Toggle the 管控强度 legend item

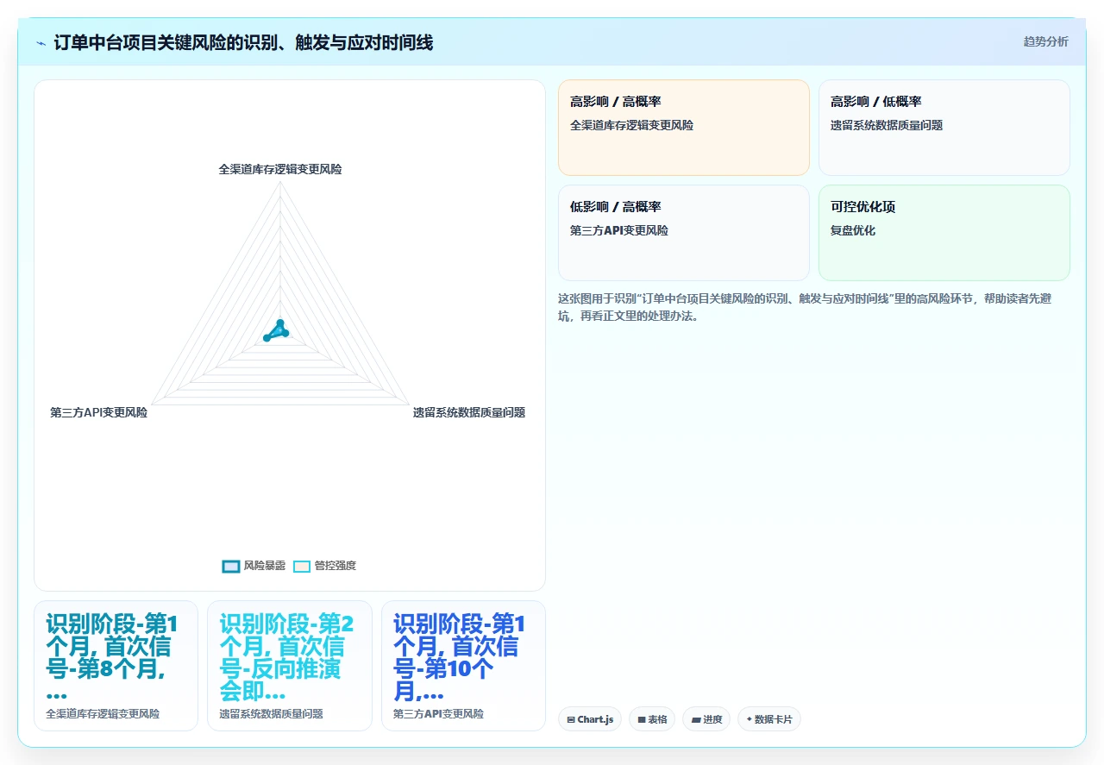pos(324,566)
